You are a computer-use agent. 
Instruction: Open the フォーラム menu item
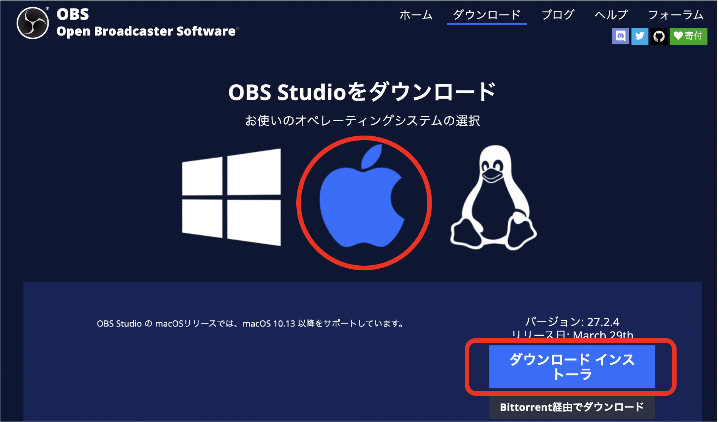tap(676, 15)
